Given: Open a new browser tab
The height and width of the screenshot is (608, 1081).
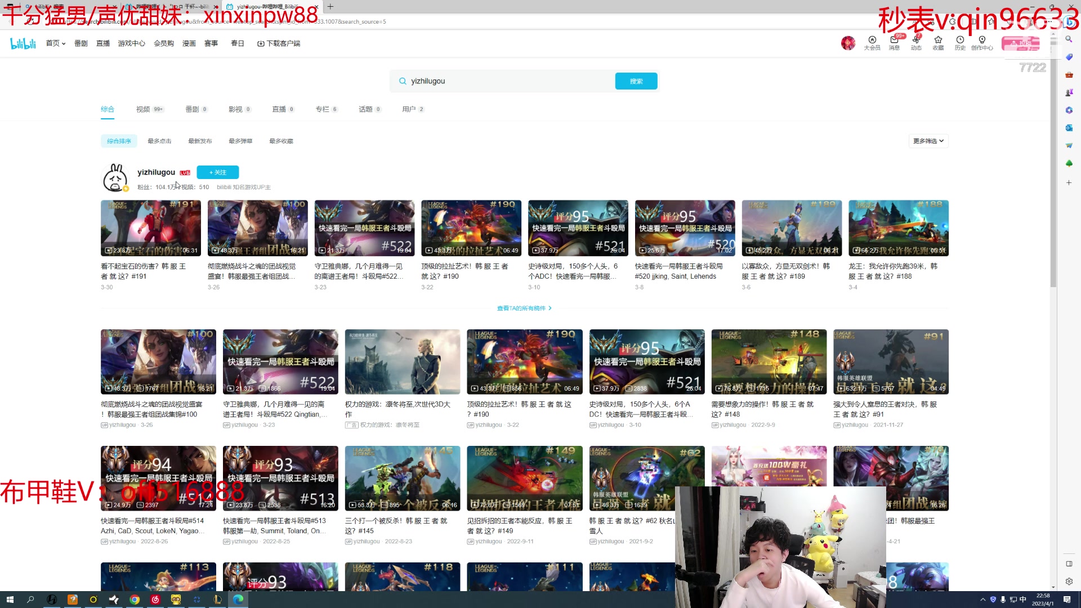Looking at the screenshot, I should (x=330, y=7).
